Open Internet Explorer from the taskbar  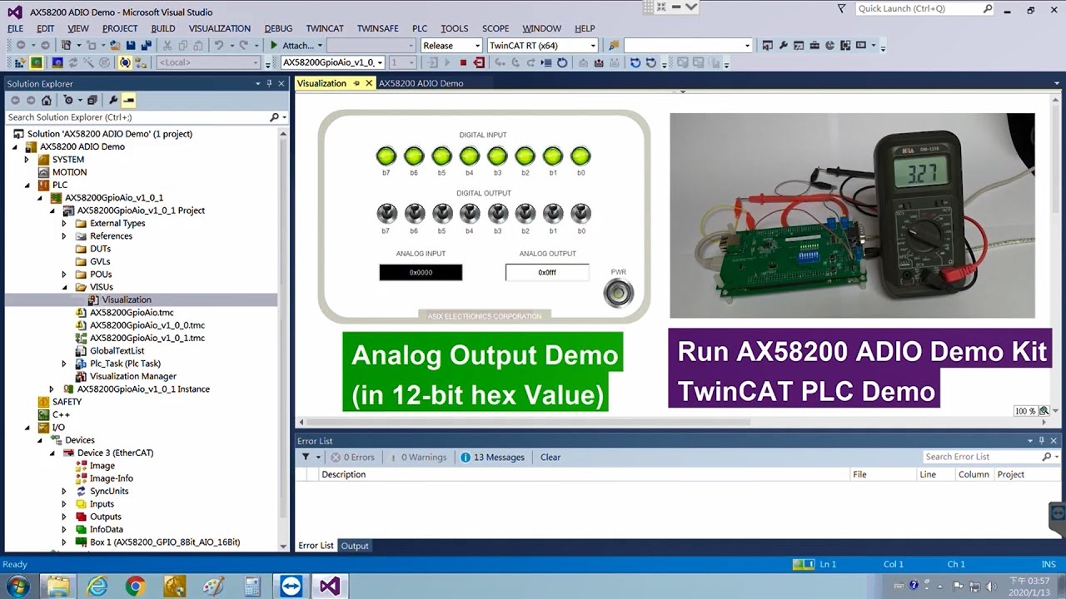[97, 586]
